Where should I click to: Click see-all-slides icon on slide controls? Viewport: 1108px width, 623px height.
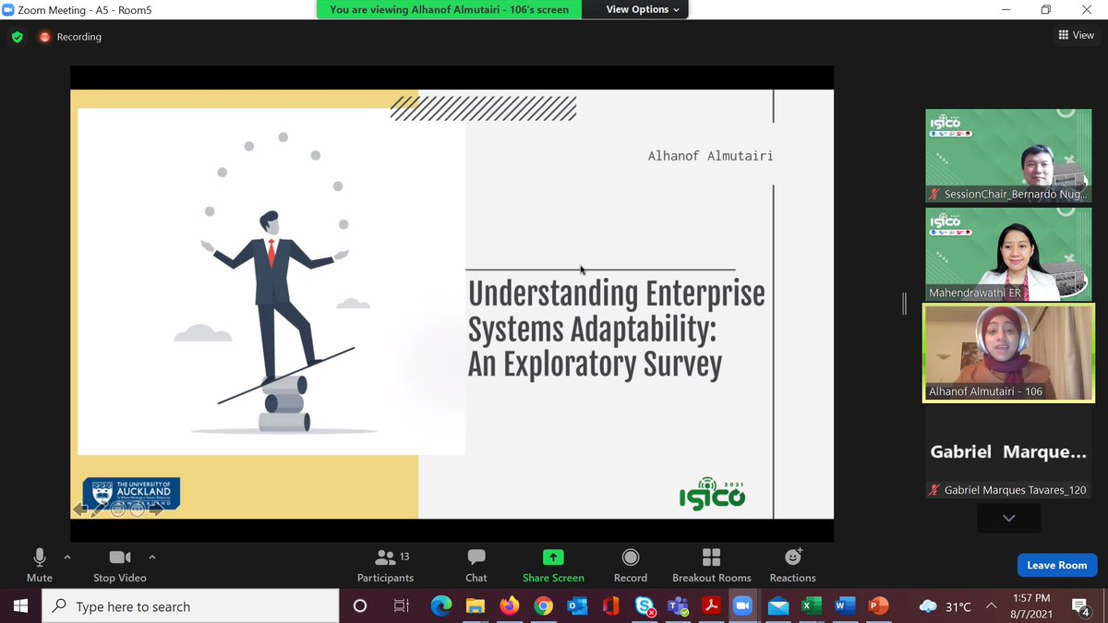[x=118, y=509]
